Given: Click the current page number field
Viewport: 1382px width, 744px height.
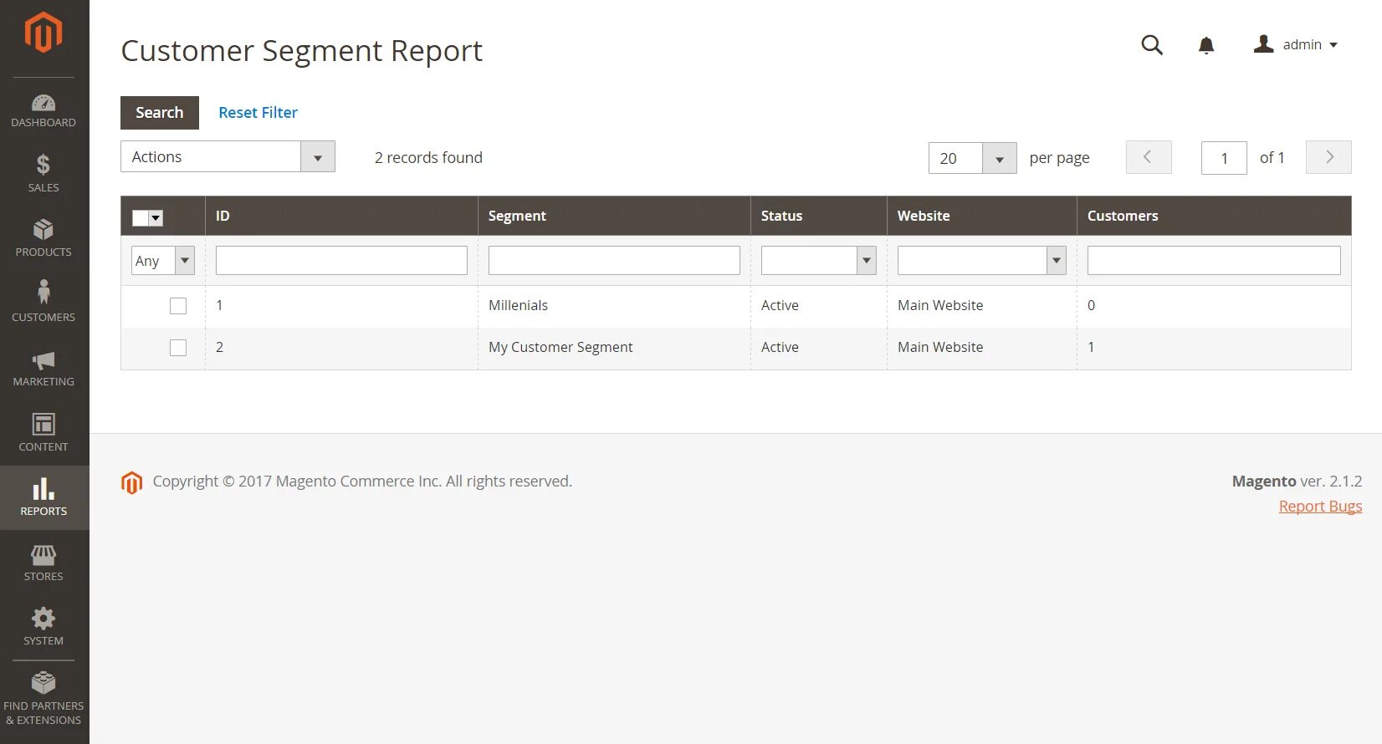Looking at the screenshot, I should point(1224,158).
